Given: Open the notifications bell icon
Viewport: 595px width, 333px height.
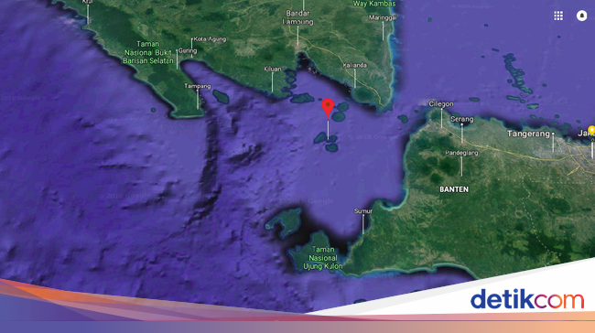Looking at the screenshot, I should pyautogui.click(x=581, y=16).
